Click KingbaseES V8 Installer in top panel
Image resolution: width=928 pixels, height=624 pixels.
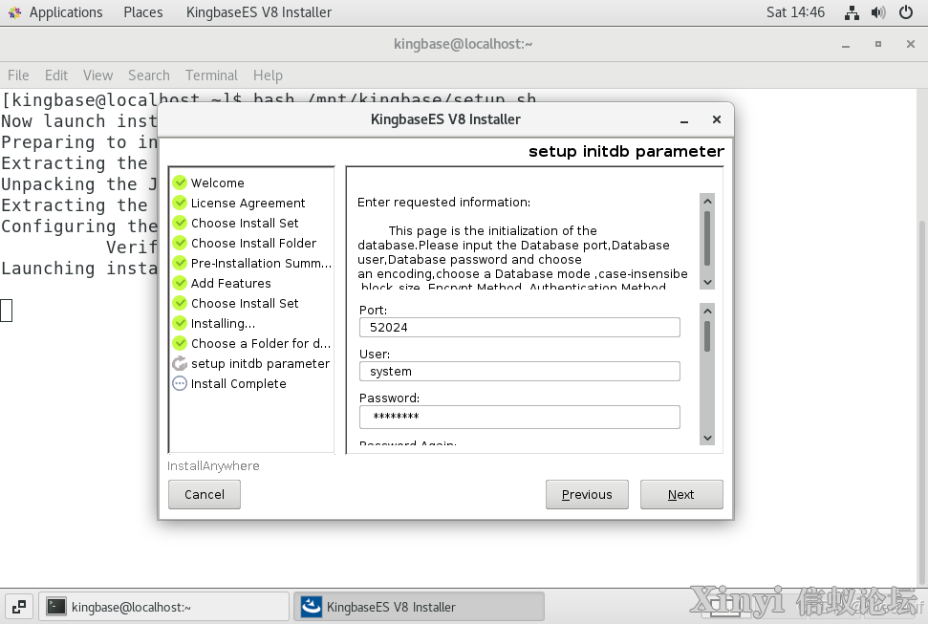[259, 12]
